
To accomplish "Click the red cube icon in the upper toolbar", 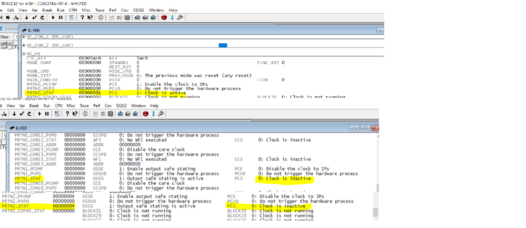I will 164,17.
